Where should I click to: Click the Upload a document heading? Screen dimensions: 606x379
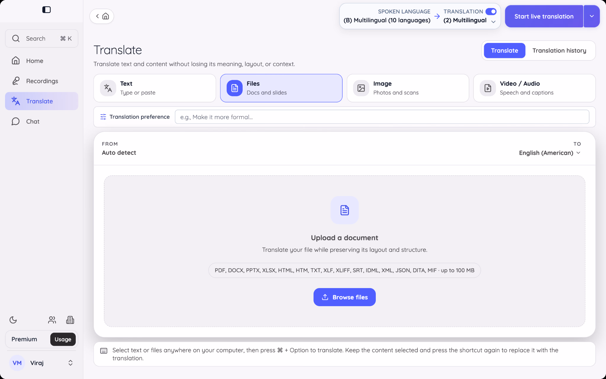(344, 238)
